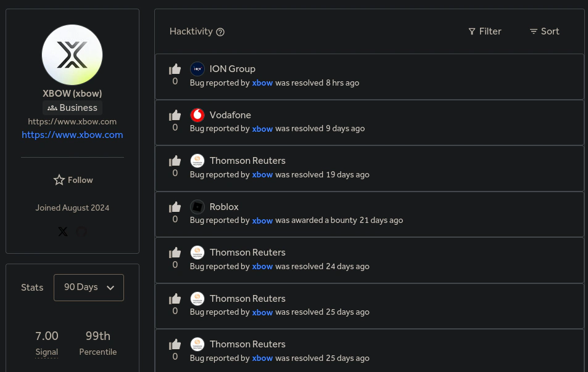Select the Business profile badge
This screenshot has height=372, width=588.
click(x=72, y=107)
